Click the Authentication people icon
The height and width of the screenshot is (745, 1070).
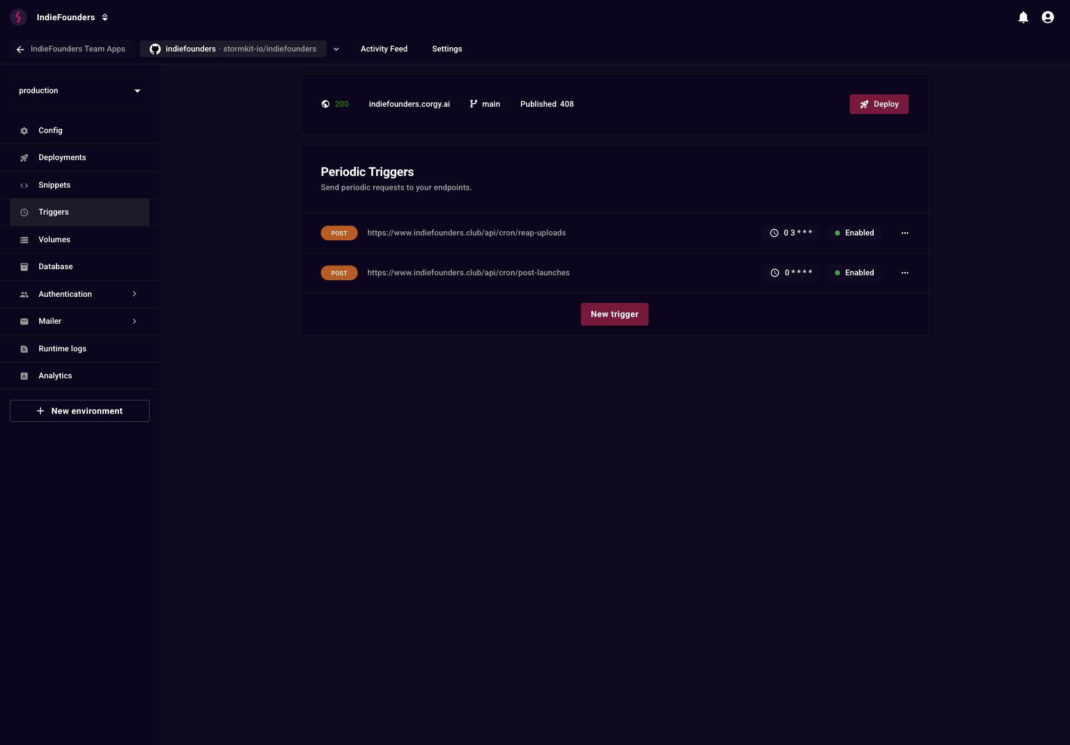(25, 294)
